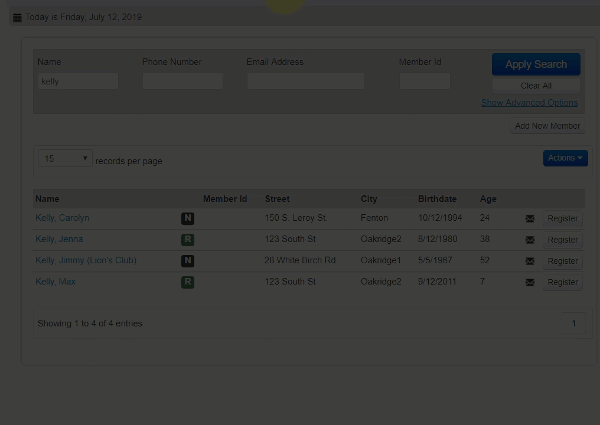Click the N badge beside Kelly, Jimmy
600x425 pixels.
click(187, 261)
